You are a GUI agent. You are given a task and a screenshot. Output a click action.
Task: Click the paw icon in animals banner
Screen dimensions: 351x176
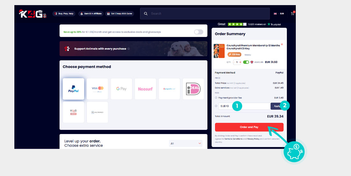click(x=67, y=49)
